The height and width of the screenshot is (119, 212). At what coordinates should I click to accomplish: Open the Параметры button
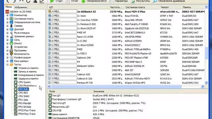point(119,1)
